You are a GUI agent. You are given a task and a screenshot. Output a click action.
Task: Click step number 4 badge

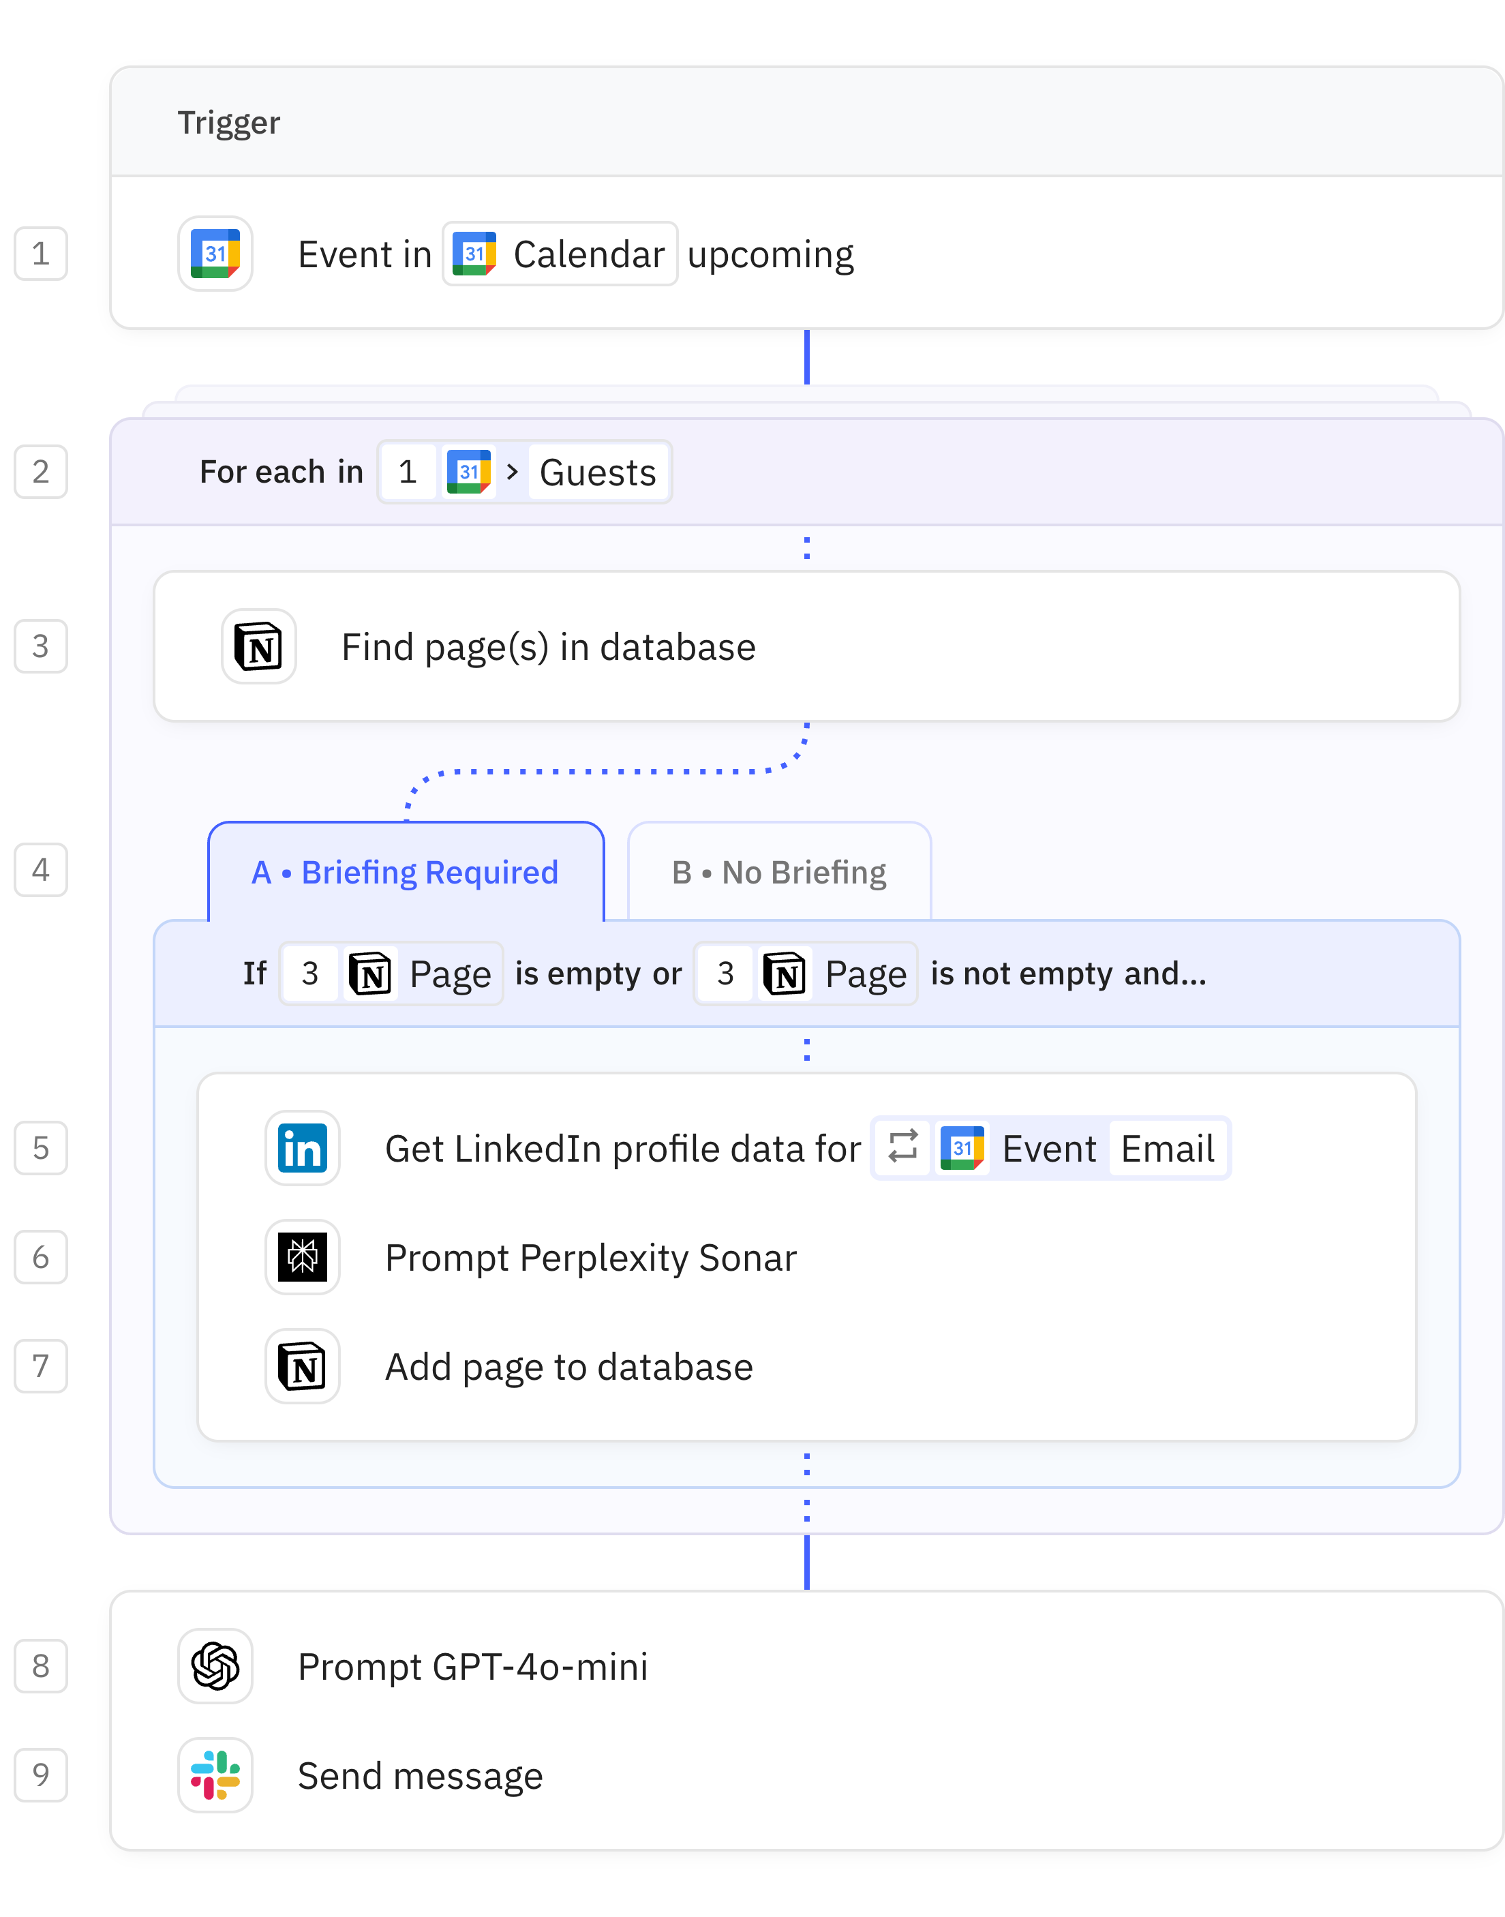pos(40,870)
